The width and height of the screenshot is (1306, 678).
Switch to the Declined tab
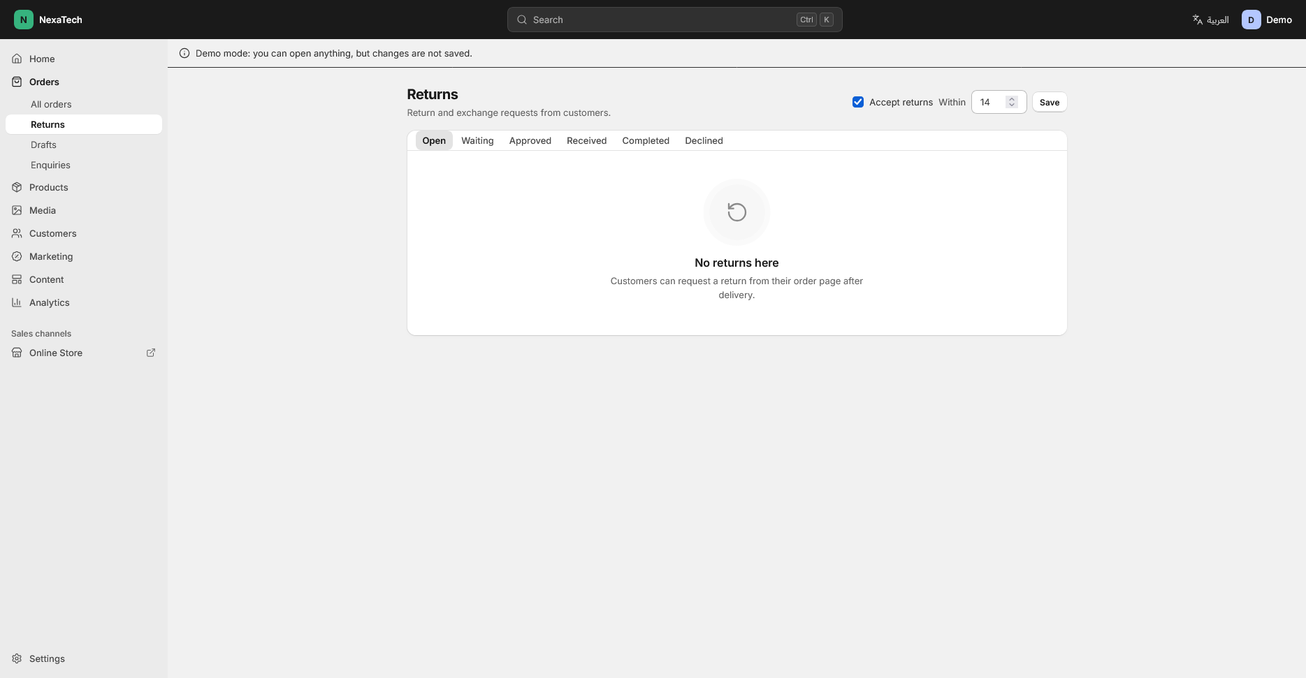[x=704, y=140]
